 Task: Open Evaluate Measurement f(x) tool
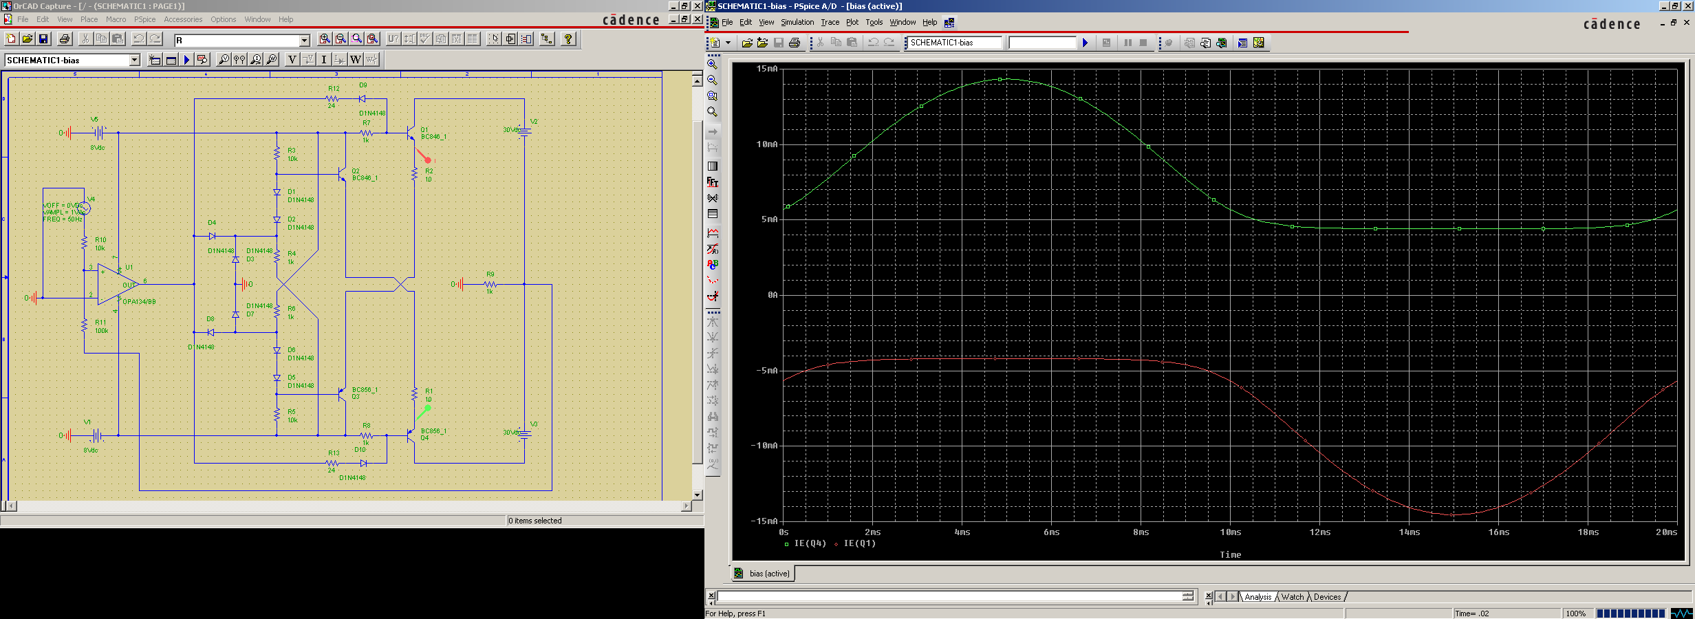(x=713, y=249)
